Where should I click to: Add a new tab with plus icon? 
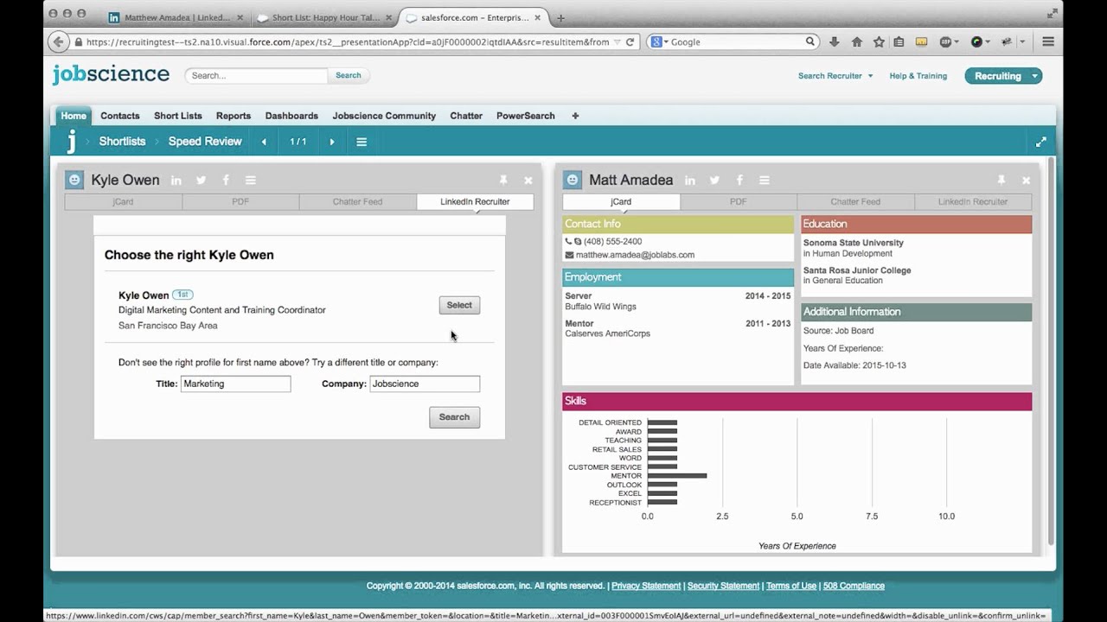click(x=575, y=116)
